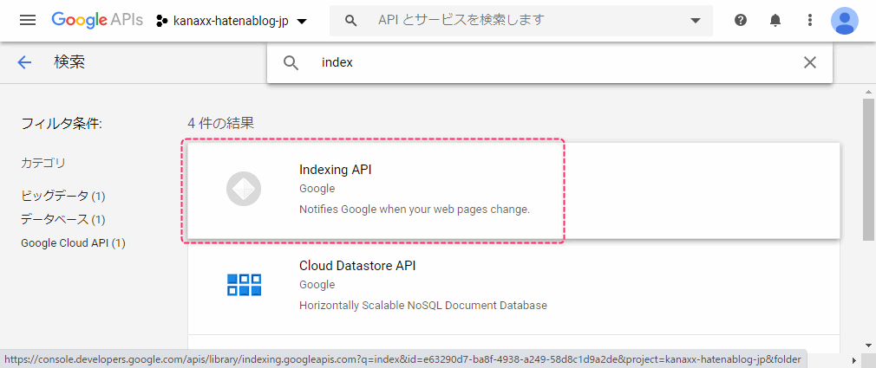Open the Cloud Datastore API result title
This screenshot has width=876, height=368.
[357, 266]
